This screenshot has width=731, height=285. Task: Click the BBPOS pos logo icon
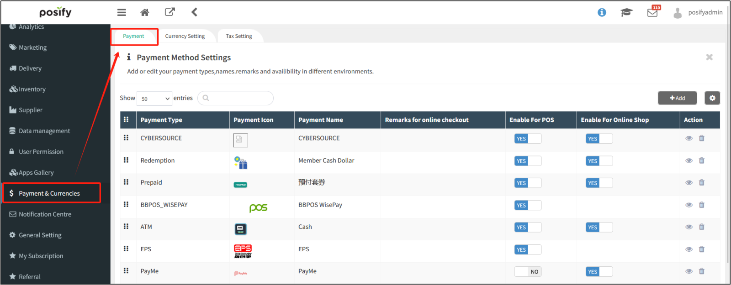(258, 208)
